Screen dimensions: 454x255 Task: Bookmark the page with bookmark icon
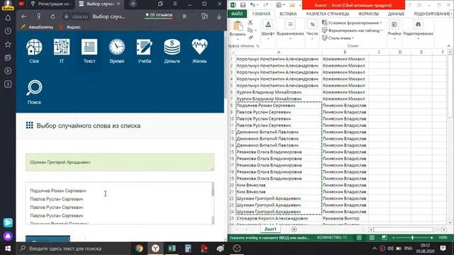tap(184, 16)
